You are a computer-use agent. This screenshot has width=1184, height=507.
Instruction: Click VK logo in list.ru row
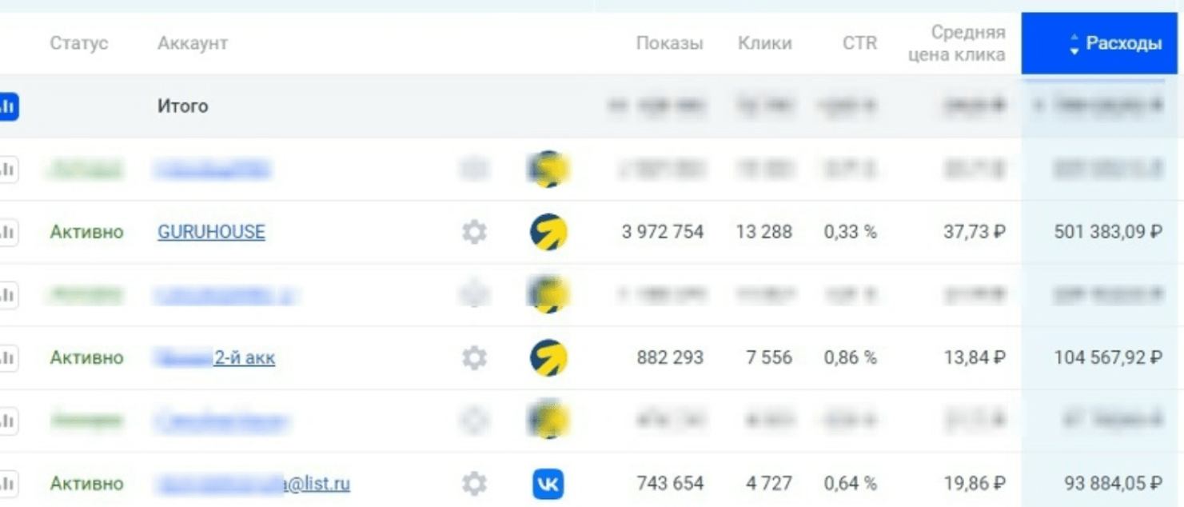[x=548, y=484]
